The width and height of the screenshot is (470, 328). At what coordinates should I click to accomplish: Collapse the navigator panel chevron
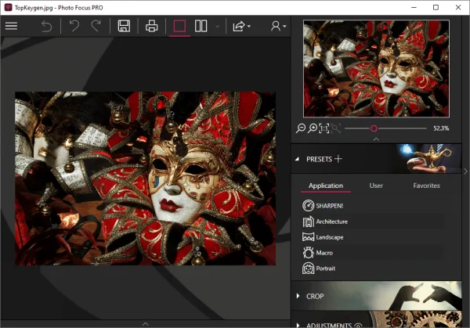click(x=376, y=139)
